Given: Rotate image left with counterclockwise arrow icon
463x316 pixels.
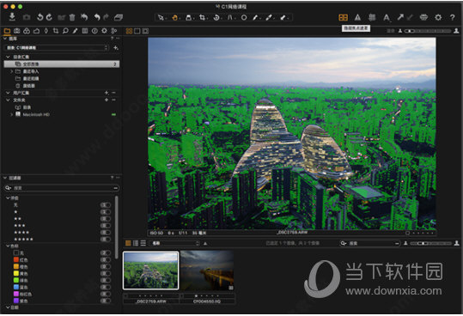Looking at the screenshot, I should point(40,17).
